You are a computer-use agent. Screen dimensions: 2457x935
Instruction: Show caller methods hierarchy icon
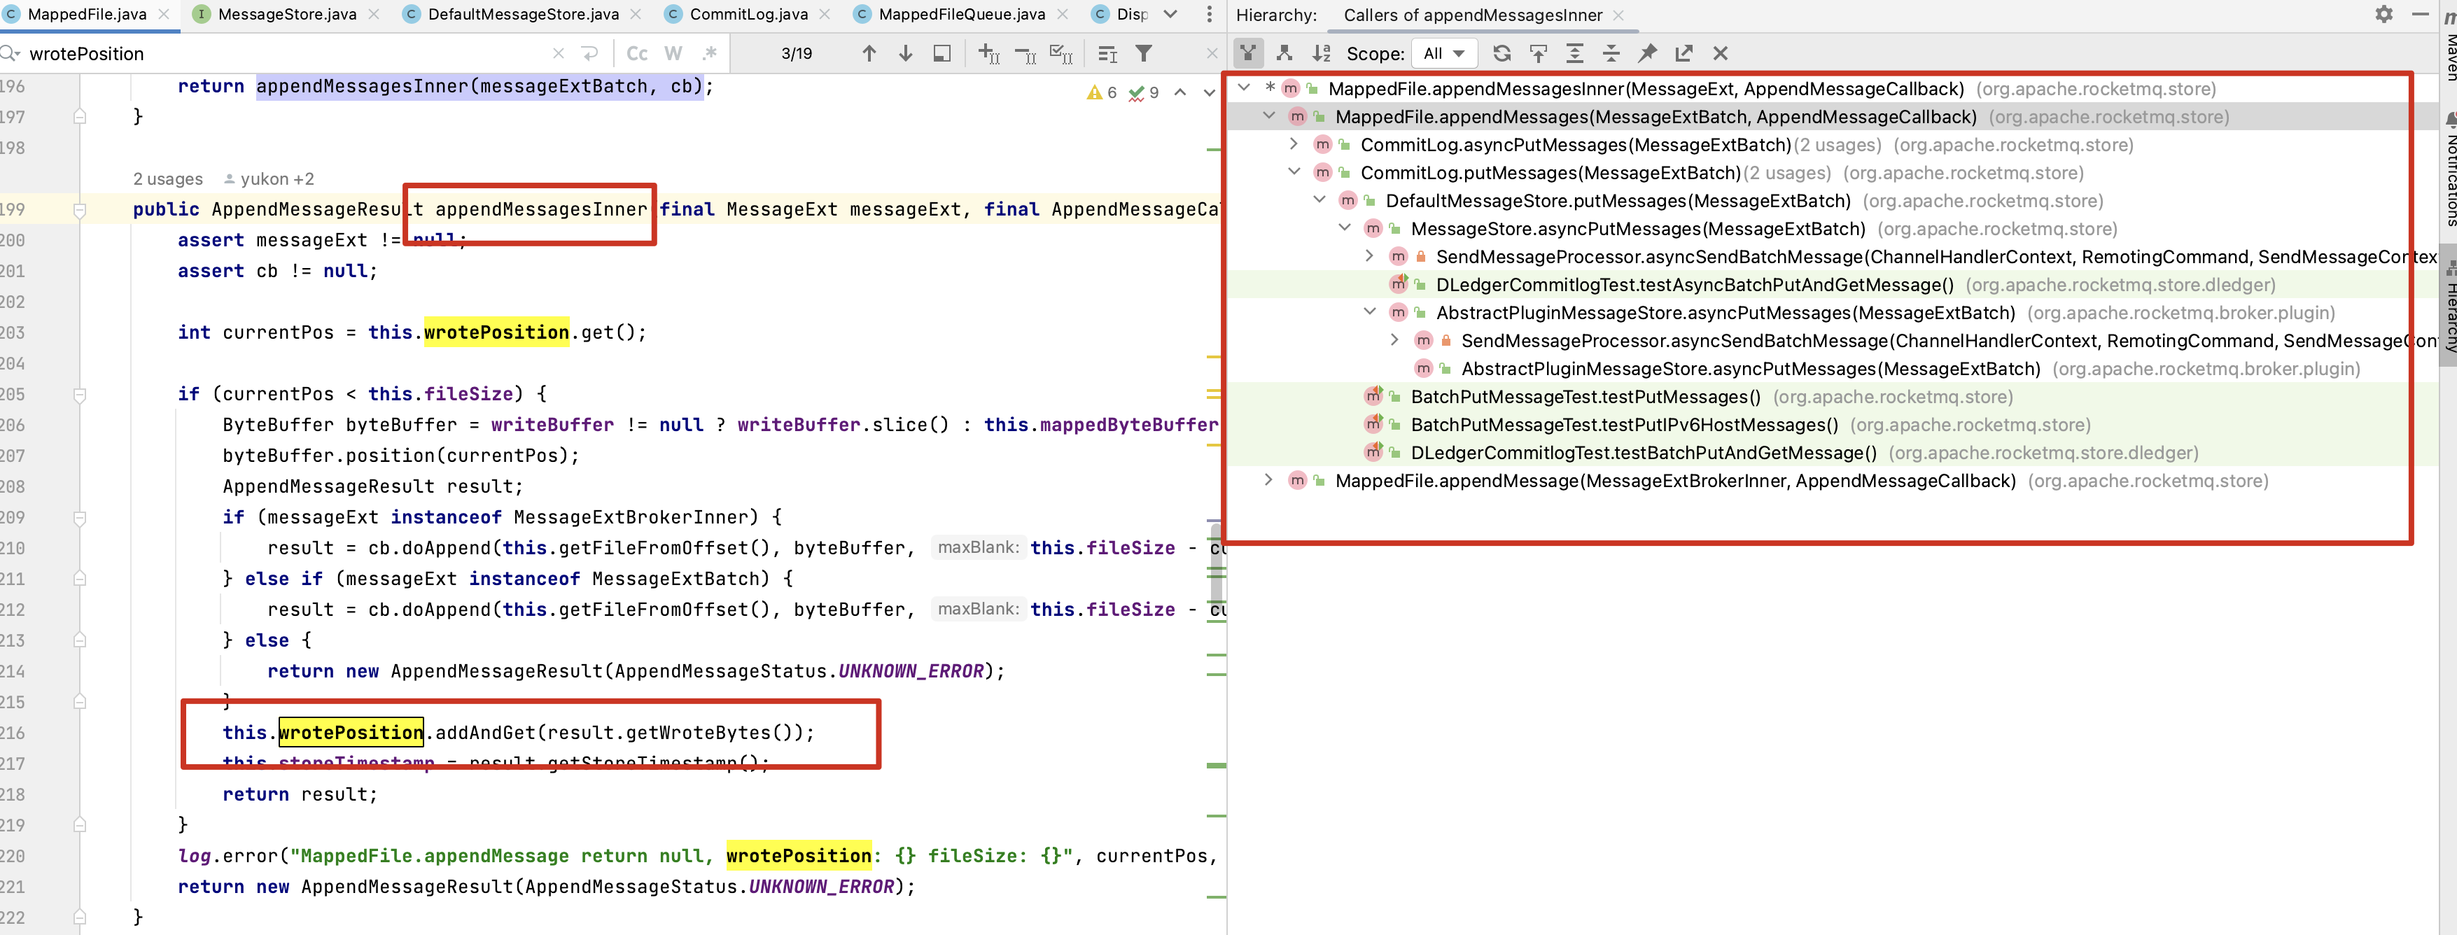click(1247, 53)
